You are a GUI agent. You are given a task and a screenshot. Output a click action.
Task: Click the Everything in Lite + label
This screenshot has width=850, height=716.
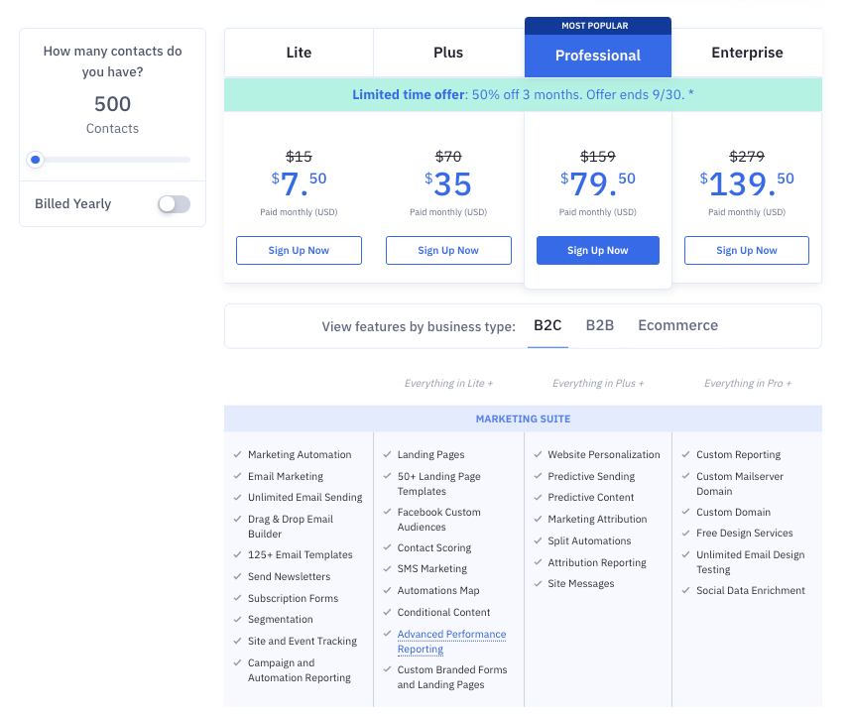448,383
